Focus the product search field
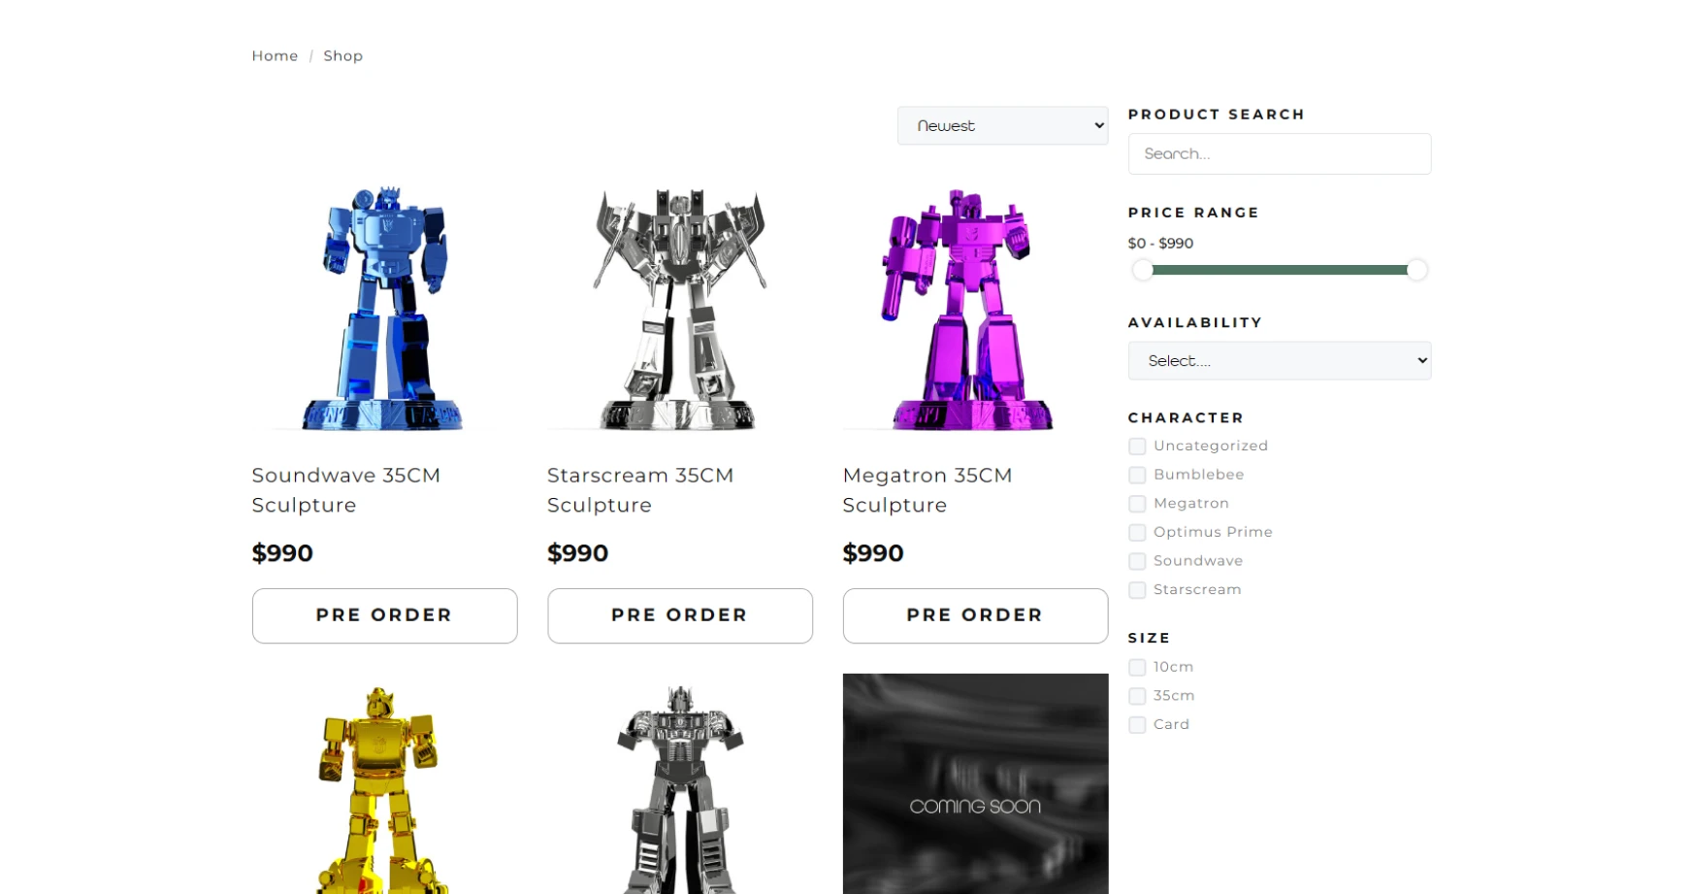Image resolution: width=1692 pixels, height=894 pixels. 1279,154
